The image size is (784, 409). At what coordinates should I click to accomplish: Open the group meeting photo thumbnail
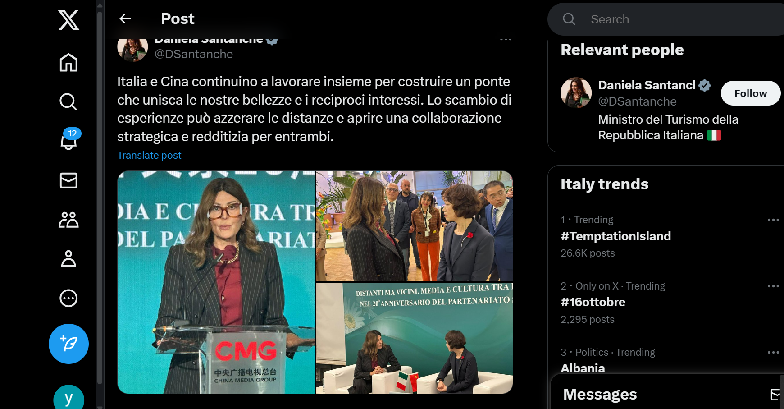pyautogui.click(x=414, y=226)
